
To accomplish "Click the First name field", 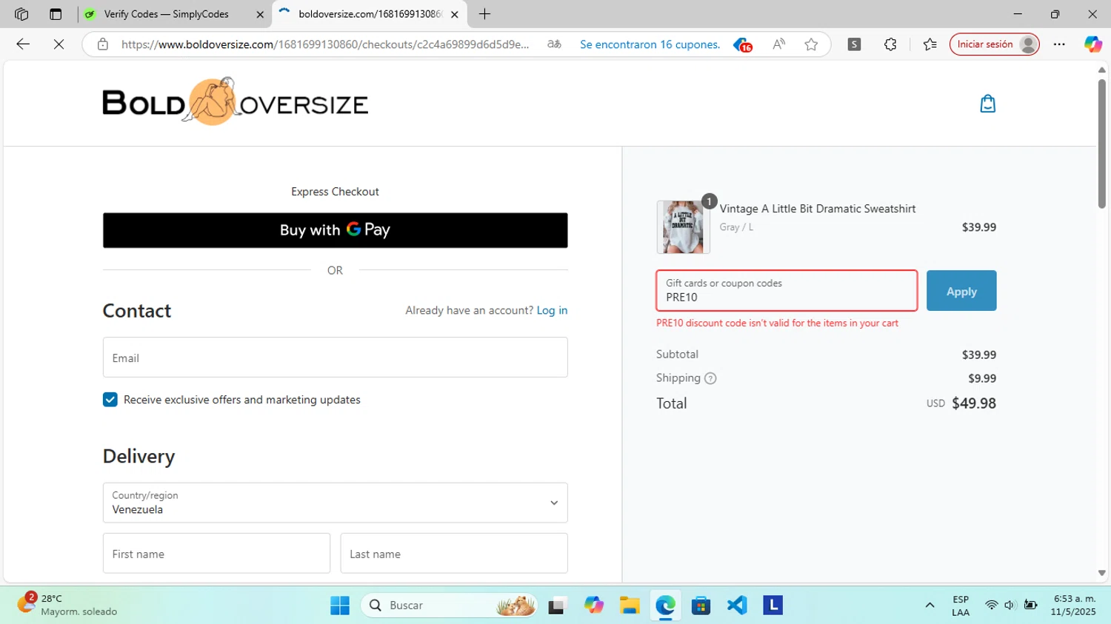I will [x=216, y=553].
